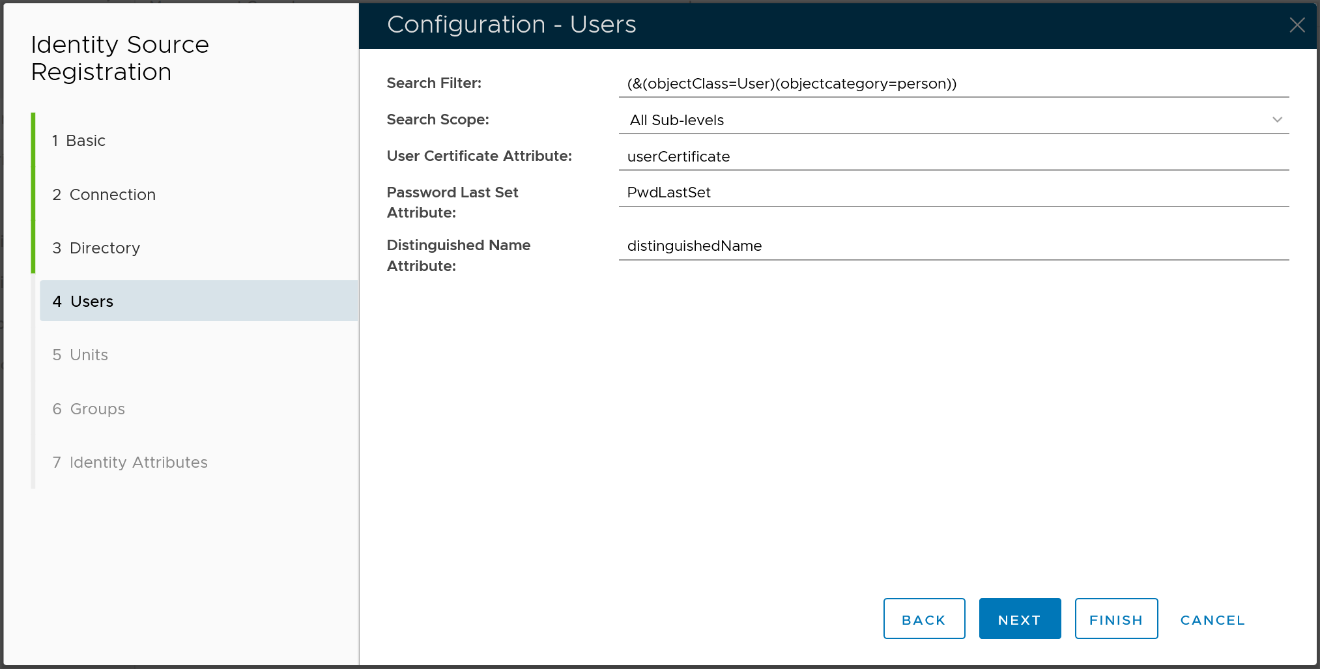Cancel the identity source registration

click(x=1212, y=620)
